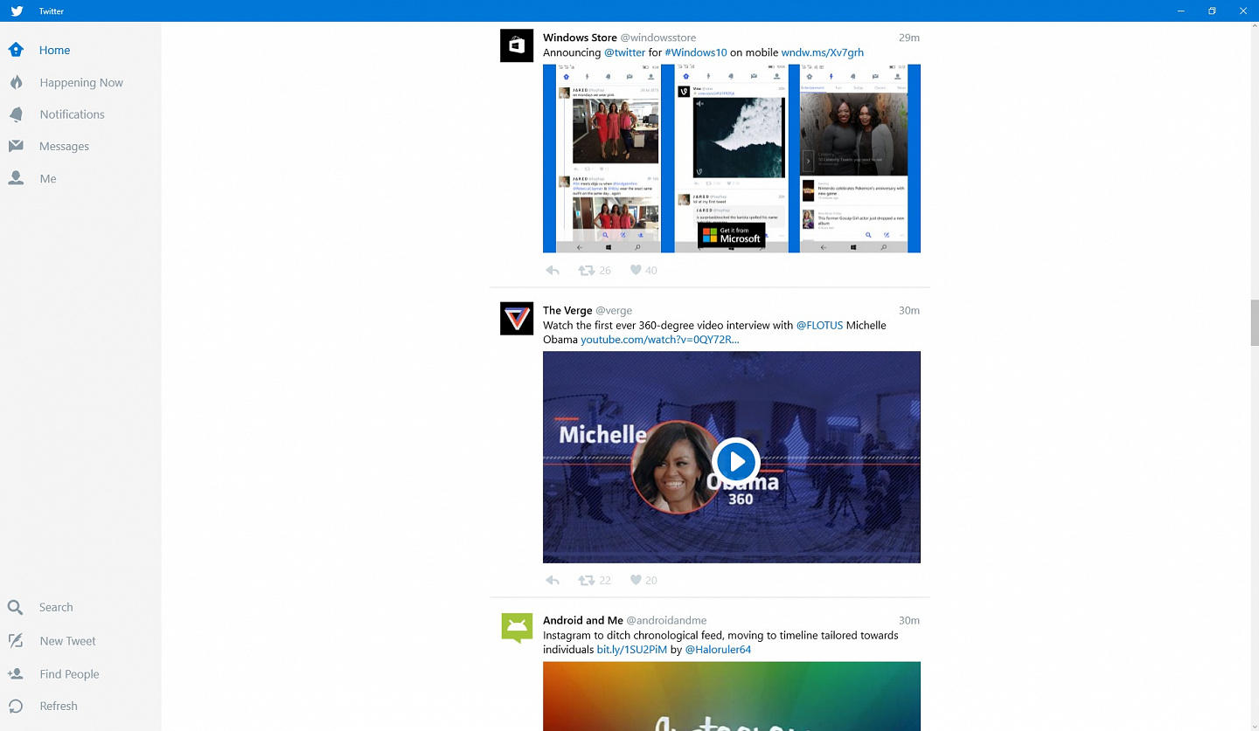Minimize the Twitter window
The height and width of the screenshot is (731, 1259).
click(x=1181, y=11)
